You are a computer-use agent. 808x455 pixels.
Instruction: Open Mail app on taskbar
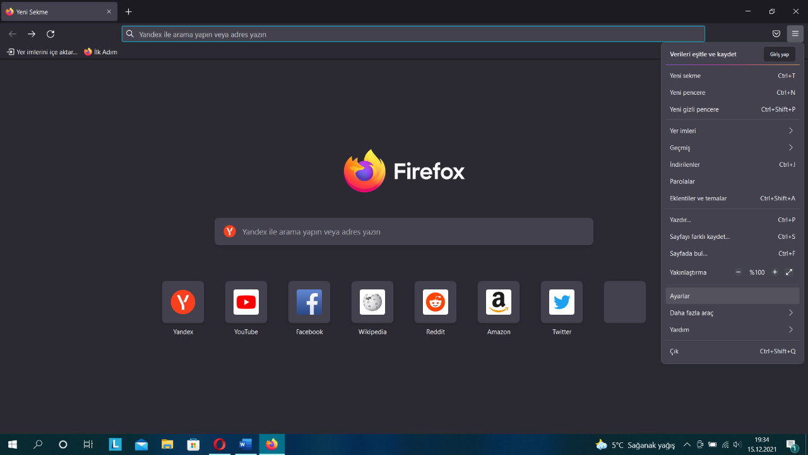[x=141, y=444]
